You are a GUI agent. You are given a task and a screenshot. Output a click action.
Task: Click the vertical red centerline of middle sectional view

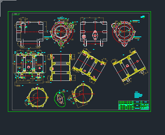[x=61, y=67]
